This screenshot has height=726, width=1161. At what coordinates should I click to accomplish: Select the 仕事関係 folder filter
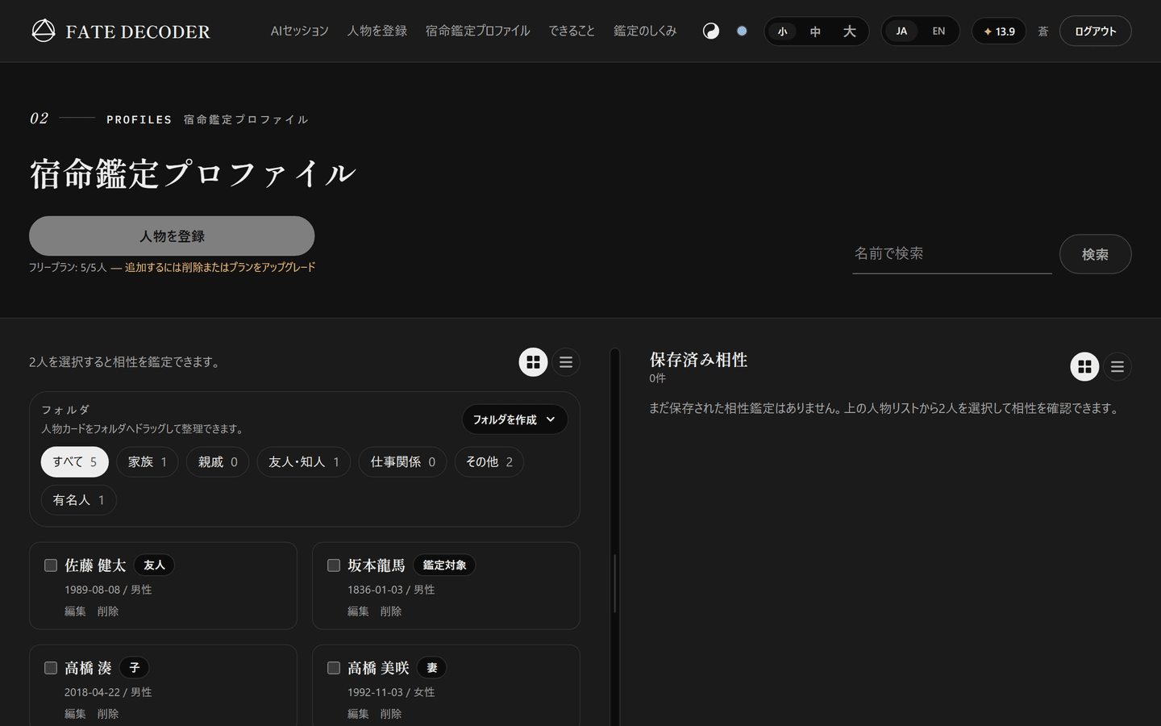[x=402, y=462]
